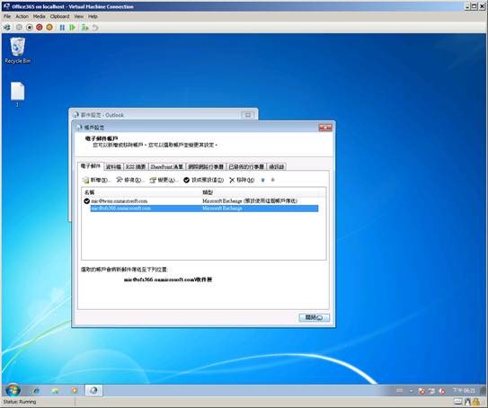Click the Turn Off VM toolbar icon
This screenshot has width=488, height=408.
pyautogui.click(x=30, y=27)
